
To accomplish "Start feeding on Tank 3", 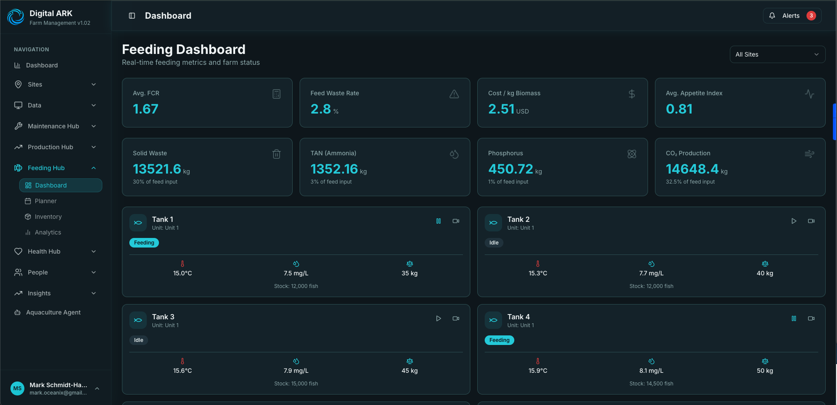I will tap(439, 318).
